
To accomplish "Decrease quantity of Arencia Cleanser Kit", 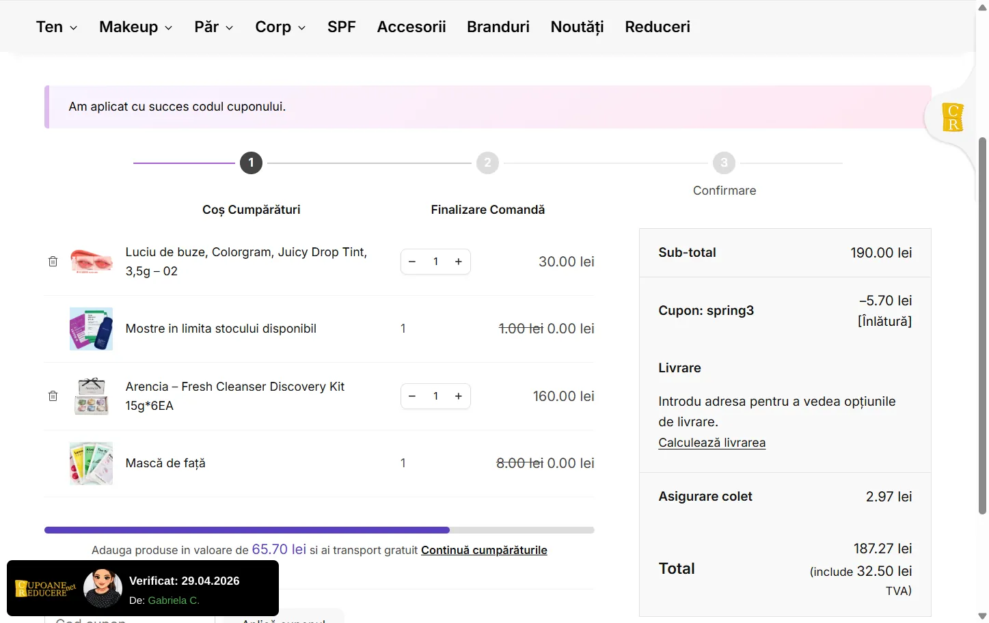I will click(412, 396).
